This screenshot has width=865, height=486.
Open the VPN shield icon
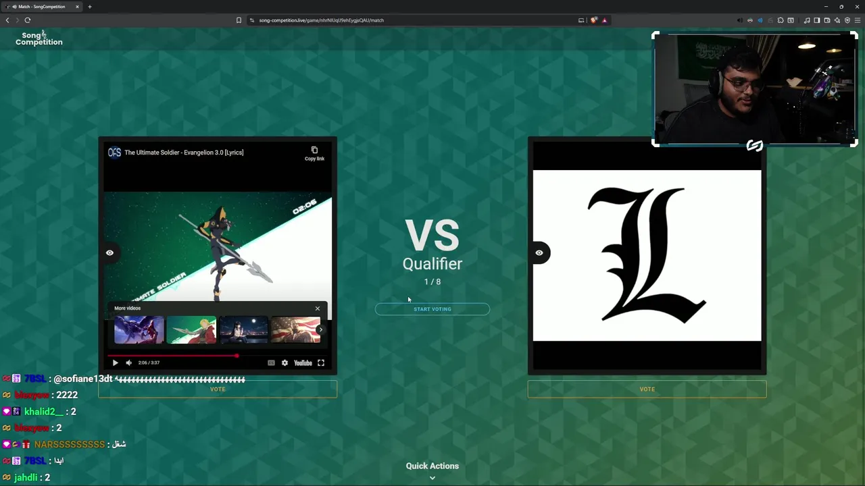click(847, 20)
